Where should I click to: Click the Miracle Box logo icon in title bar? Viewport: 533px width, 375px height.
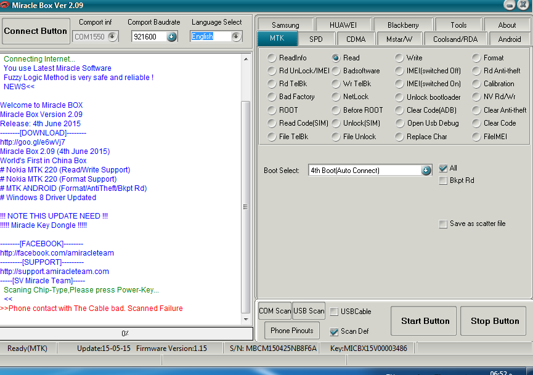click(4, 5)
